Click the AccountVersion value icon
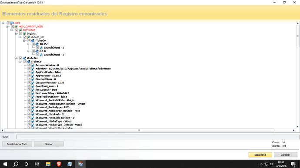Screen dimensions: 300x168 (33, 65)
